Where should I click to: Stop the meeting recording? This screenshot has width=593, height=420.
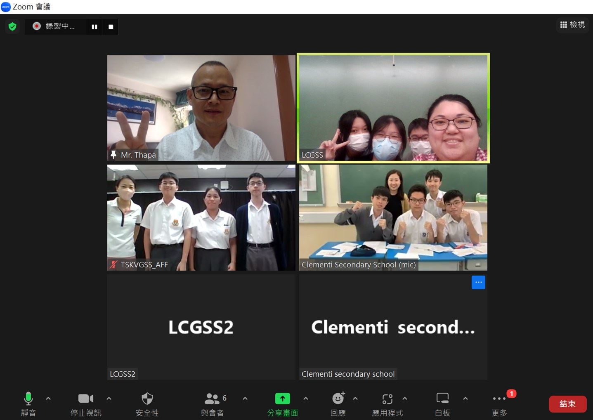[111, 27]
